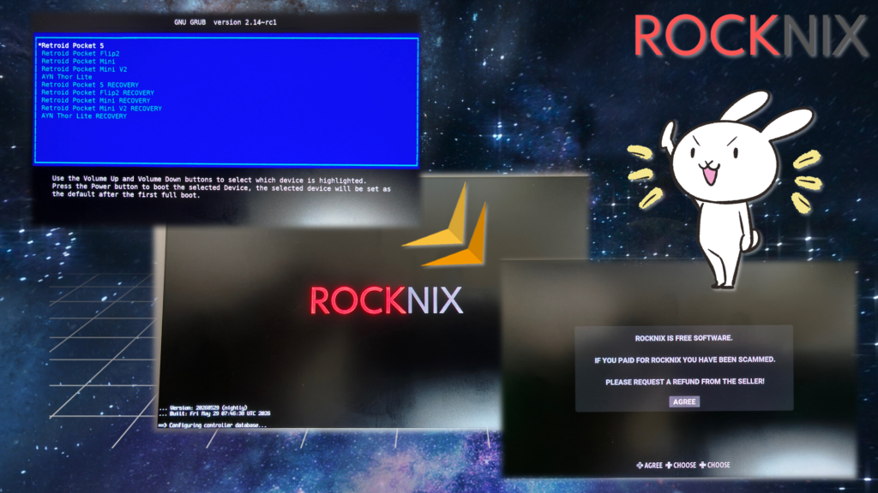Image resolution: width=878 pixels, height=493 pixels.
Task: Click the large ROCKNIX title logo at top right
Action: [750, 36]
